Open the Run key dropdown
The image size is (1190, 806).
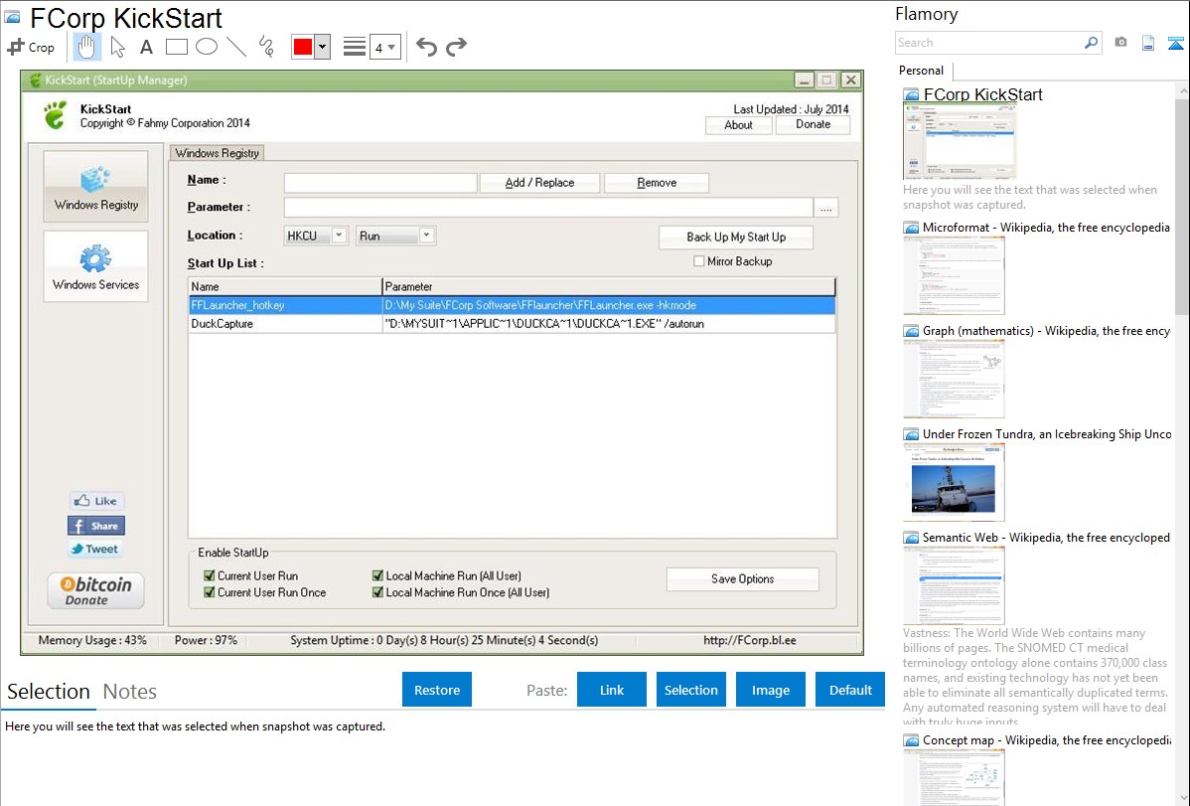(x=395, y=236)
